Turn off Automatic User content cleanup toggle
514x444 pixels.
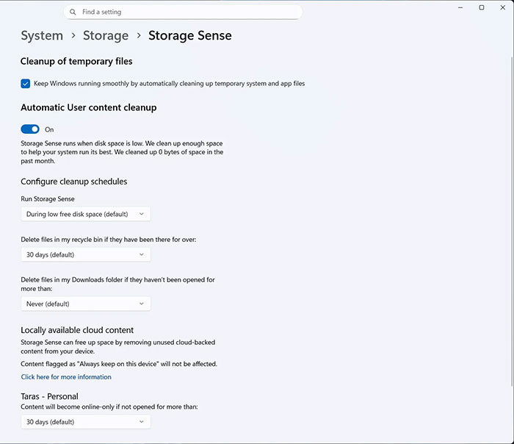30,129
